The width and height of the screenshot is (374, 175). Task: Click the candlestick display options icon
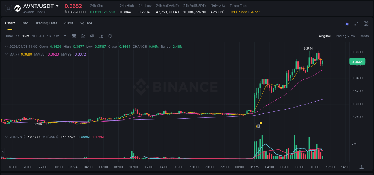tap(92, 36)
